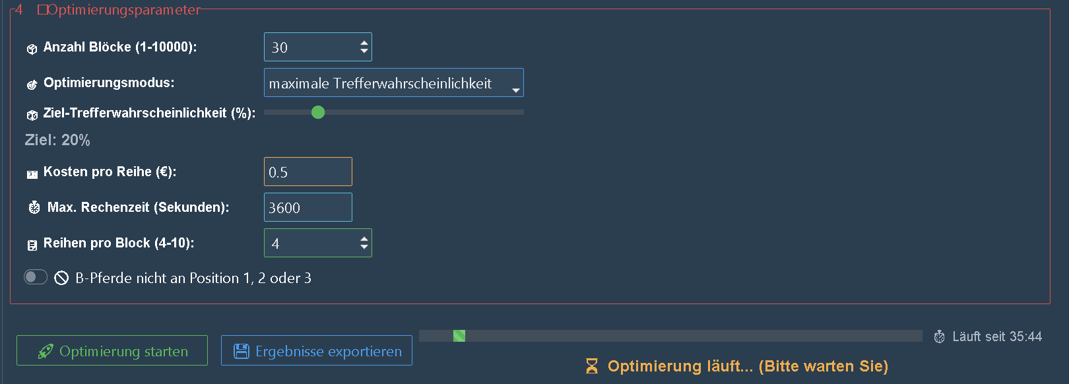Click the stopwatch icon beside Max. Rechenzeit

point(34,208)
